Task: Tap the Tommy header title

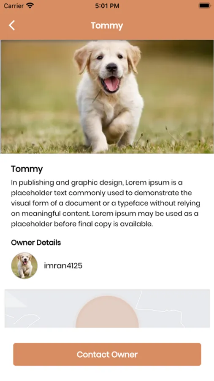Action: tap(107, 25)
